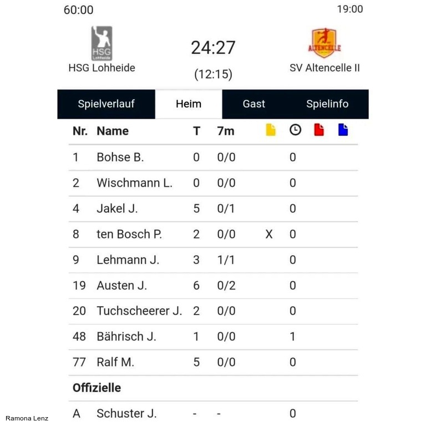Click the 7m column header
426x426 pixels.
226,131
